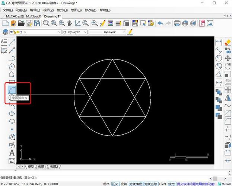
Task: Toggle 栅格 grid display
Action: [x=106, y=184]
